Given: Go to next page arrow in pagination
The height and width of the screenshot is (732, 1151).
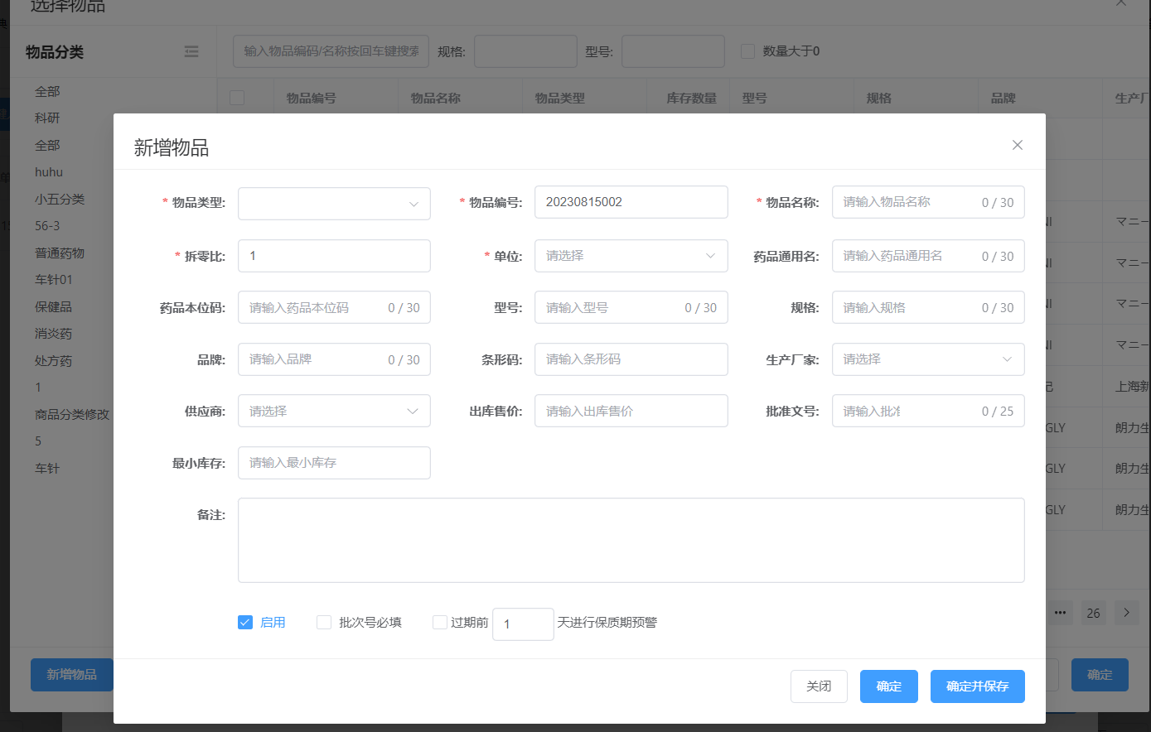Looking at the screenshot, I should (x=1126, y=613).
